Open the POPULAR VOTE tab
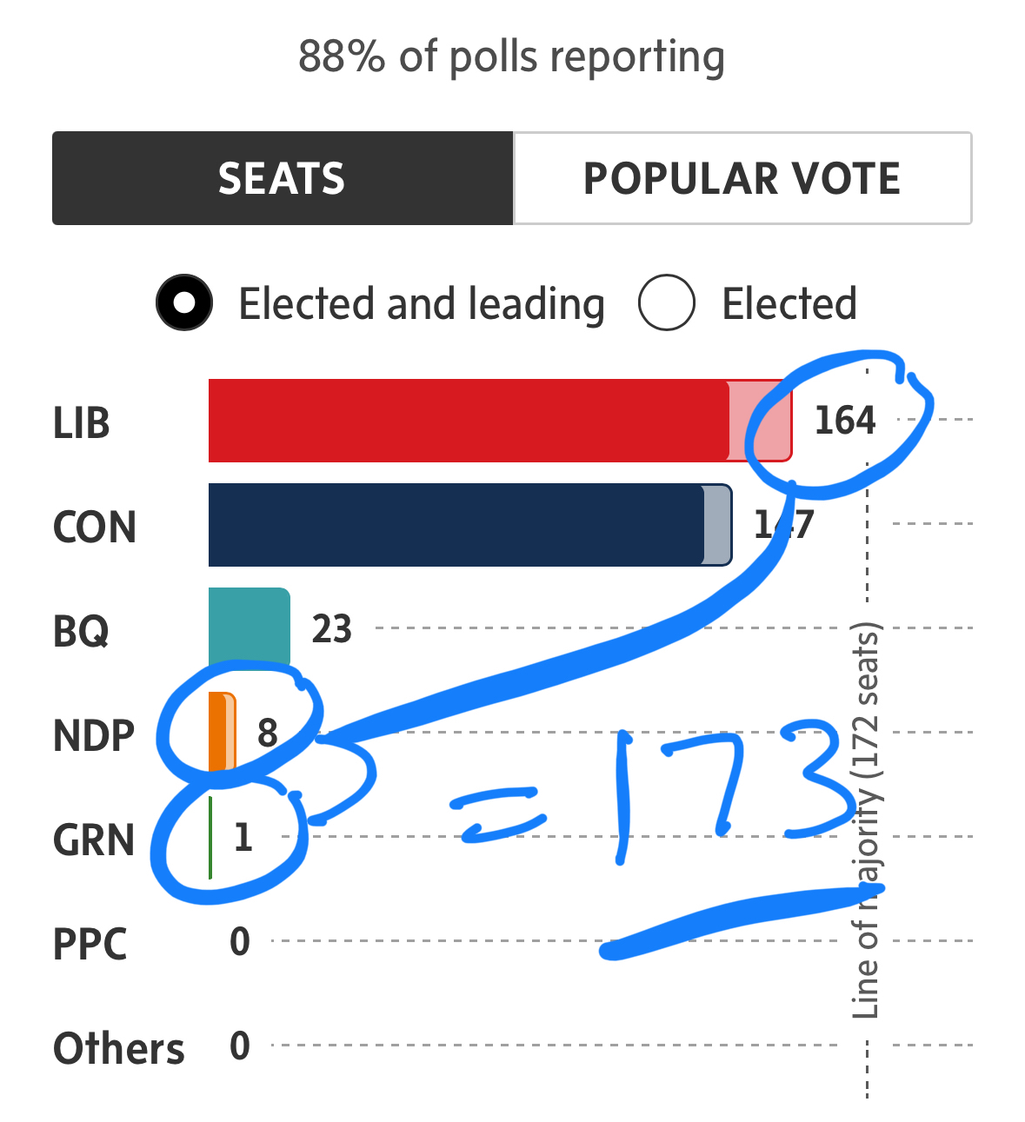The width and height of the screenshot is (1025, 1122). click(x=742, y=178)
